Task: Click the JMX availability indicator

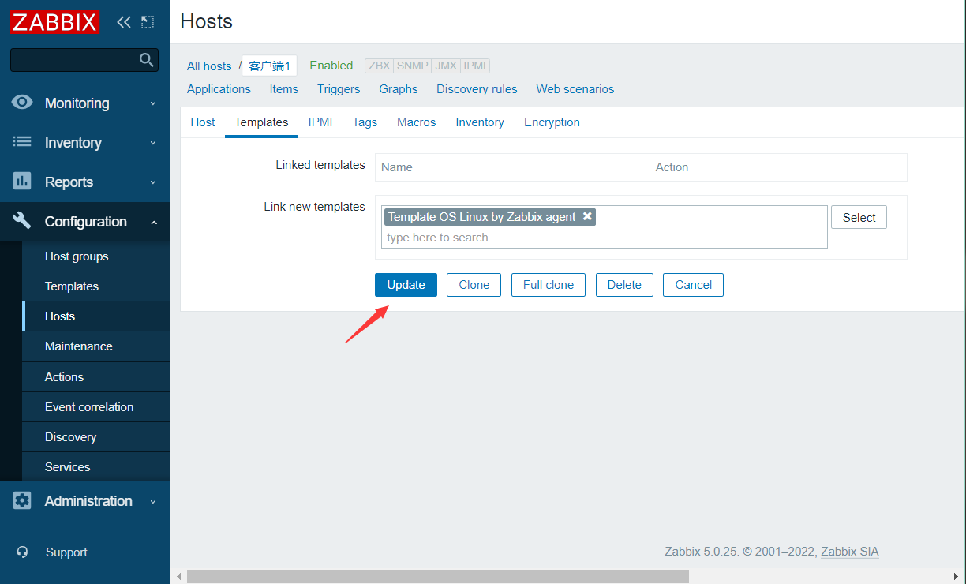Action: coord(446,66)
